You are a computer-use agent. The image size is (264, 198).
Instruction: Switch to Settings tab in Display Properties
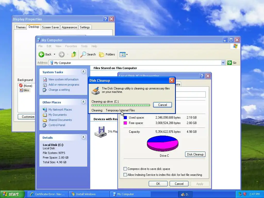pos(85,27)
